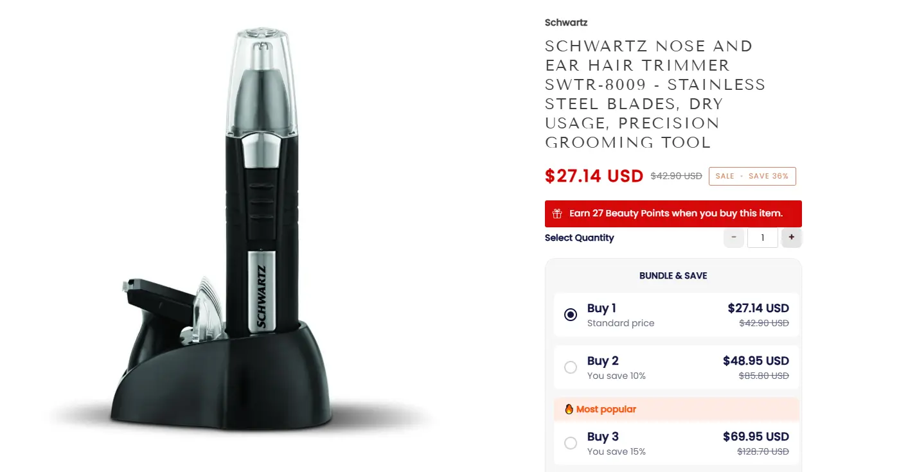Image resolution: width=908 pixels, height=472 pixels.
Task: Click the Earn 27 Beauty Points banner
Action: pyautogui.click(x=673, y=213)
